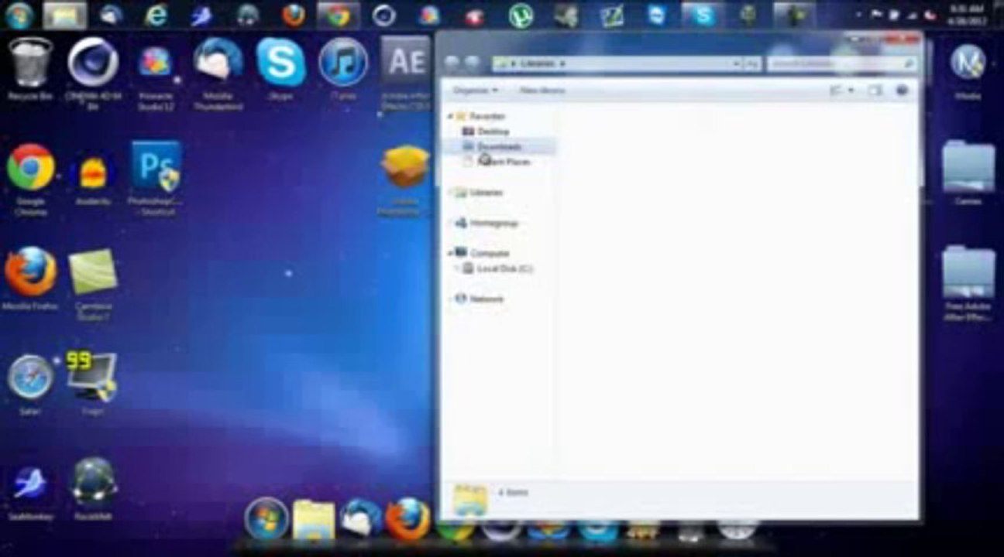1004x557 pixels.
Task: Click the TeamViewer taskbar icon
Action: [x=657, y=15]
